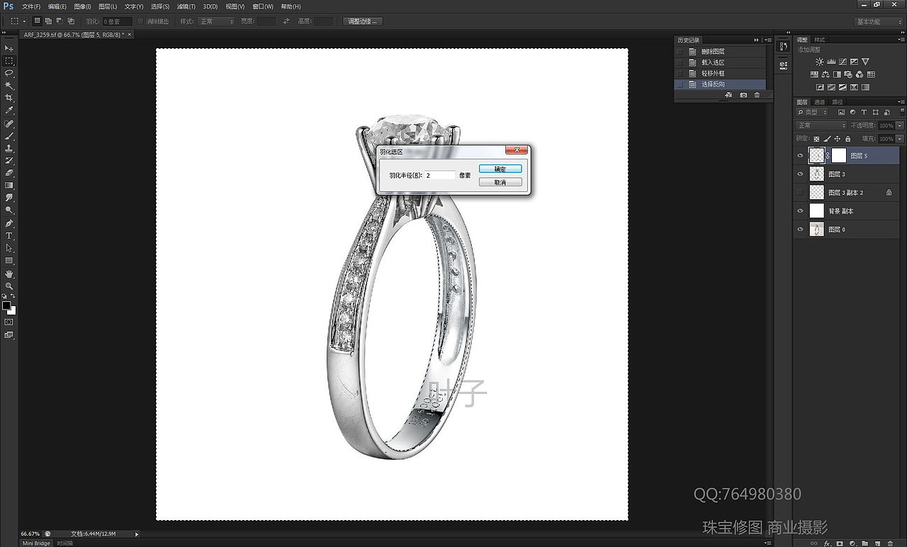Open the 不透明度 opacity slider arrow
This screenshot has width=907, height=547.
tap(900, 125)
